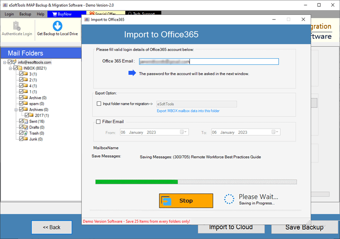Click the Office 365 Email input field
This screenshot has height=239, width=340.
209,62
